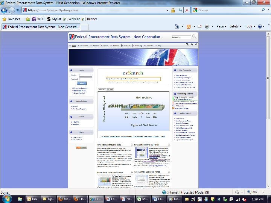Open the Favorites star button
This screenshot has width=271, height=203.
click(11, 19)
